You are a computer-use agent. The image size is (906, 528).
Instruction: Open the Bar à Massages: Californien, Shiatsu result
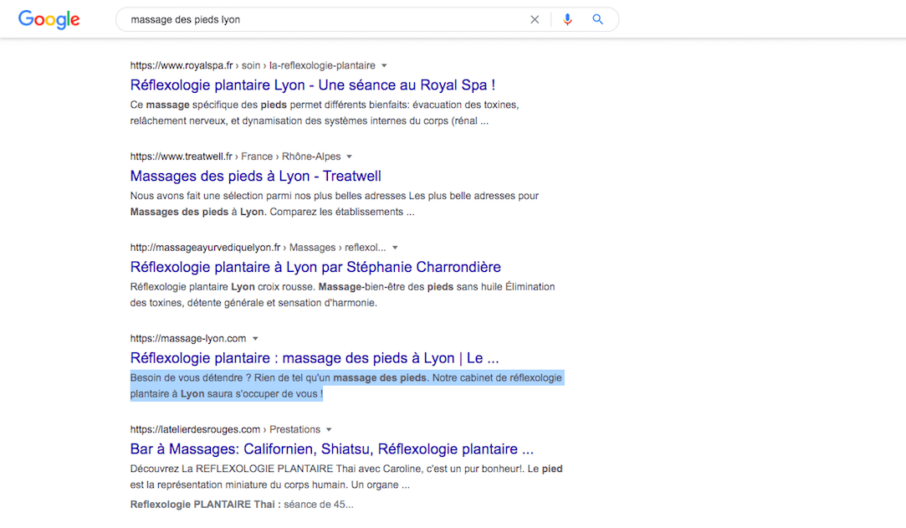pyautogui.click(x=331, y=449)
